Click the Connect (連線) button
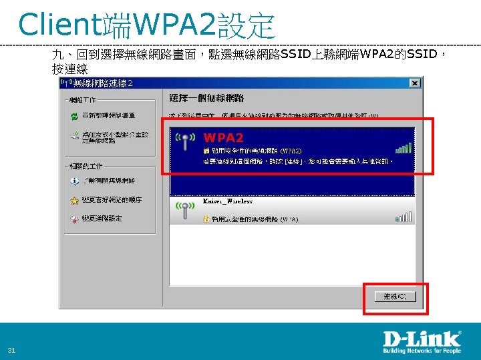Image resolution: width=481 pixels, height=360 pixels. [x=395, y=296]
